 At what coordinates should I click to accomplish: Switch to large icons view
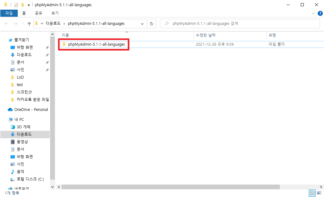[x=319, y=193]
